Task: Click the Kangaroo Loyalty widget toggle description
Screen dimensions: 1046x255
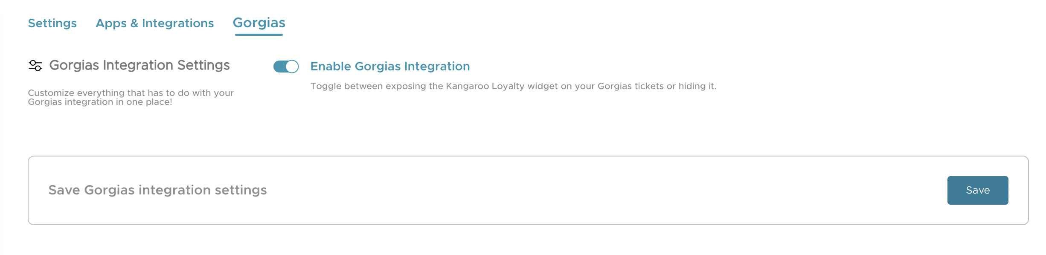Action: [x=513, y=86]
